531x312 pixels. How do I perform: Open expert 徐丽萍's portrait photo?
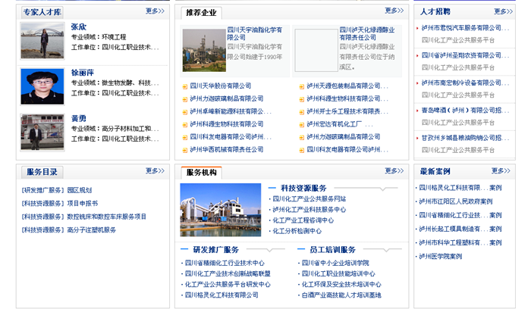point(42,86)
